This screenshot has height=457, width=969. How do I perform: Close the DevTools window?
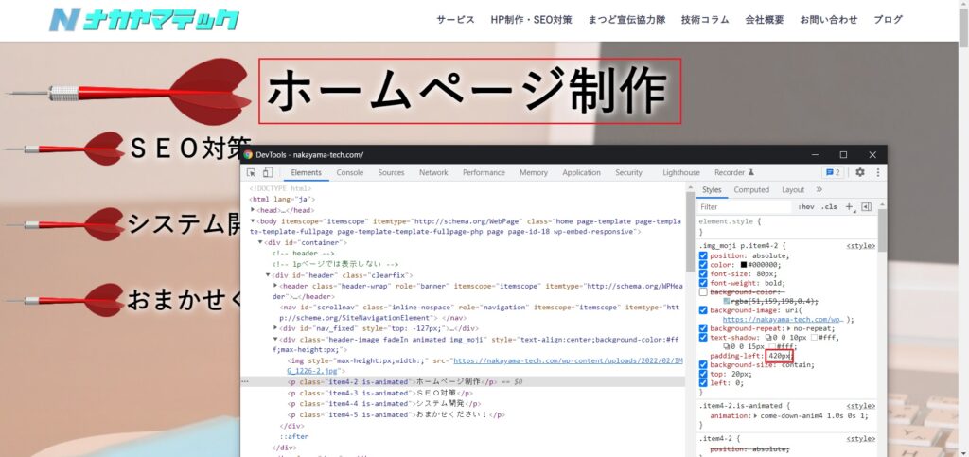click(x=872, y=155)
